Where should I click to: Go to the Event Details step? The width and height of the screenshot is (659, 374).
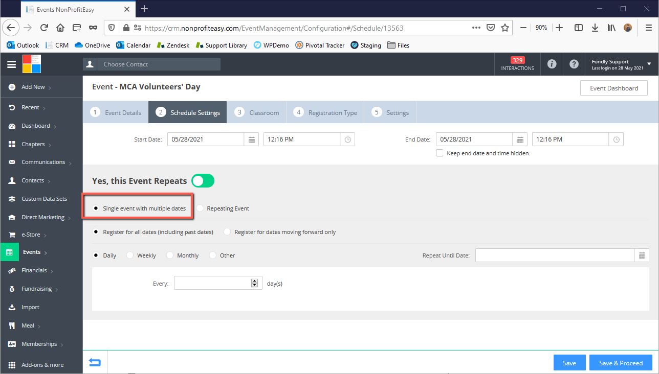click(x=116, y=112)
